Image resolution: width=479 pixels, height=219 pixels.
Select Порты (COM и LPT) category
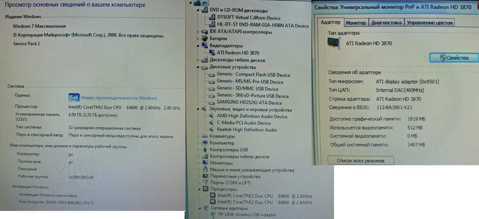click(x=231, y=183)
